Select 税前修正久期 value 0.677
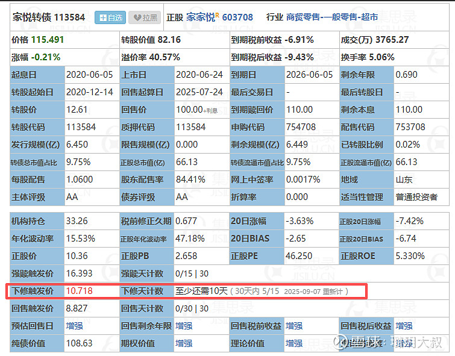This screenshot has width=455, height=356. click(x=186, y=221)
